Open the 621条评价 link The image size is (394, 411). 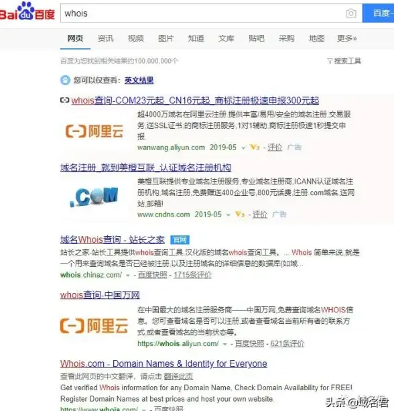[x=287, y=343]
